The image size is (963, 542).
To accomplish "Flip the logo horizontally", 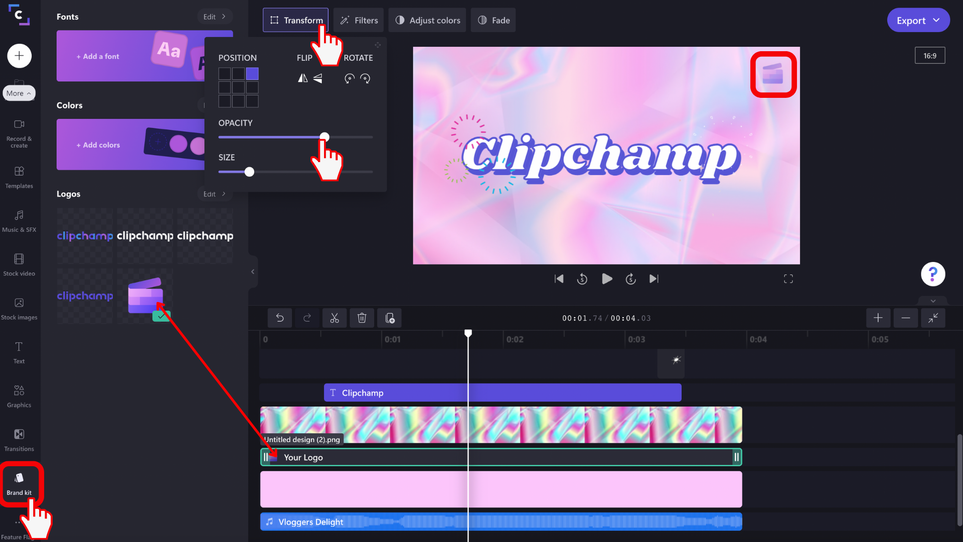I will point(302,78).
